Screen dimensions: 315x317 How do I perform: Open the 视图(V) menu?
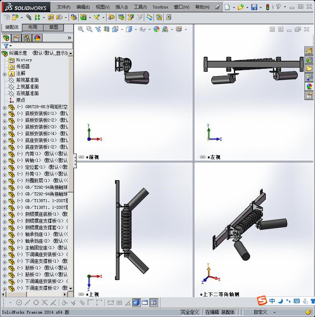(x=103, y=7)
